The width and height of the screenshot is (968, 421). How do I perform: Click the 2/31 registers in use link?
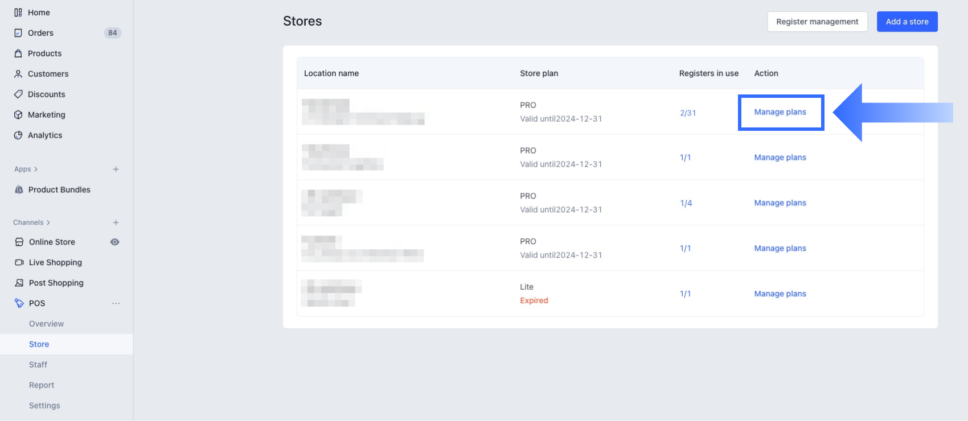coord(688,113)
